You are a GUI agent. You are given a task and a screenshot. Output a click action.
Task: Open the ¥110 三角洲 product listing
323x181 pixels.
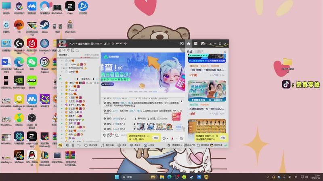(207, 66)
